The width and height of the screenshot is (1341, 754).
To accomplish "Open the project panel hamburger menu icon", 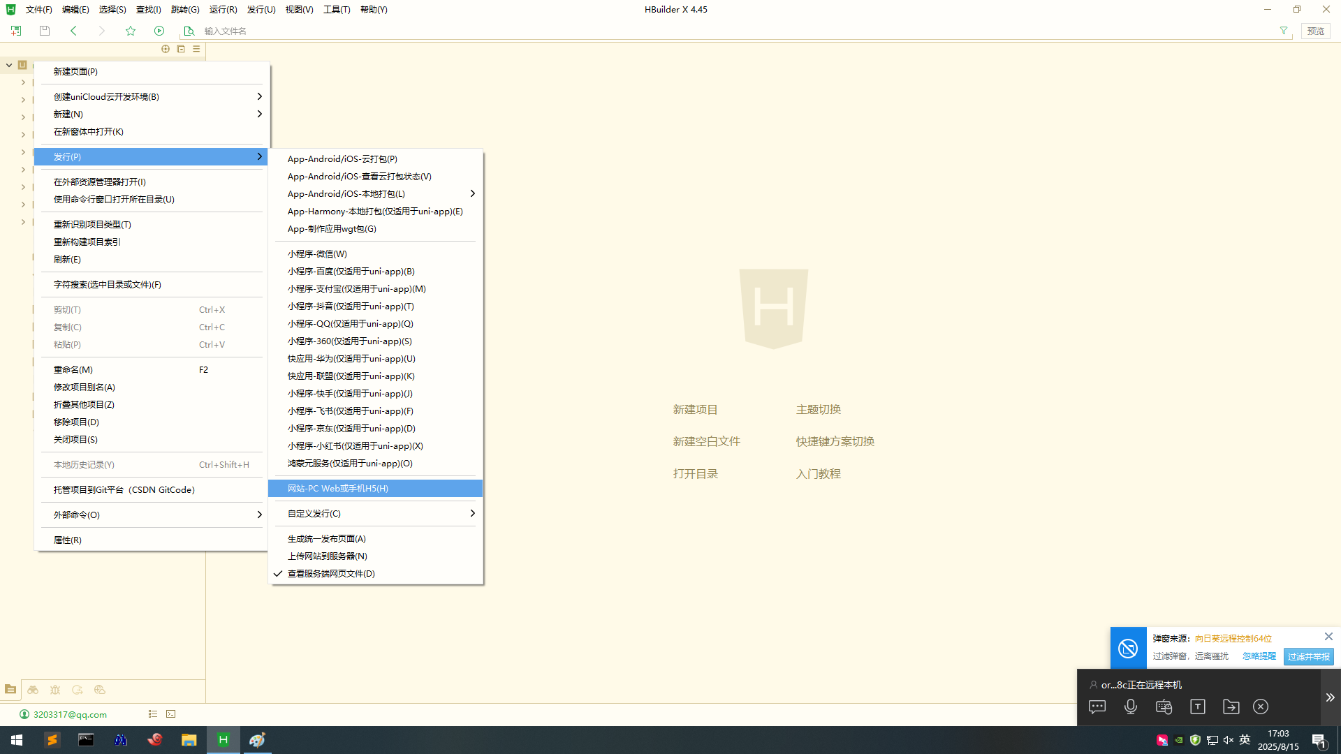I will tap(196, 49).
